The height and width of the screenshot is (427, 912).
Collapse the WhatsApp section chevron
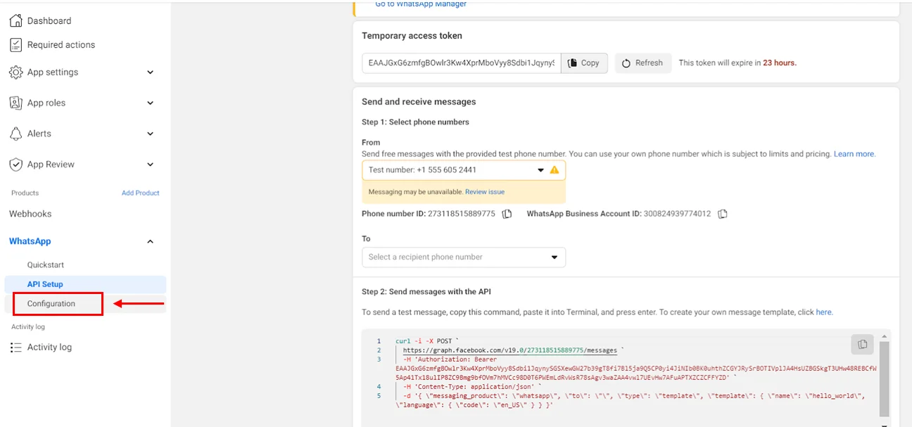[x=150, y=241]
